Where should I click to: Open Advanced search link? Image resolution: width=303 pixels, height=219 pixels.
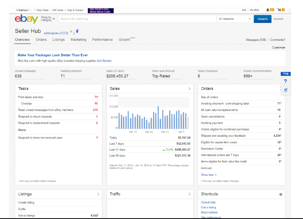278,19
